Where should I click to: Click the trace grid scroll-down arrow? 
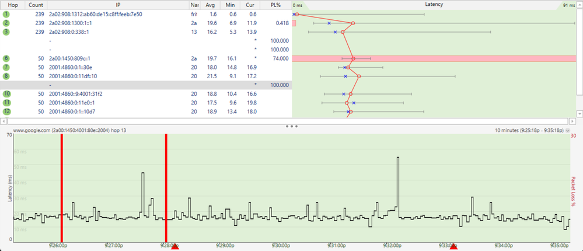[x=579, y=113]
